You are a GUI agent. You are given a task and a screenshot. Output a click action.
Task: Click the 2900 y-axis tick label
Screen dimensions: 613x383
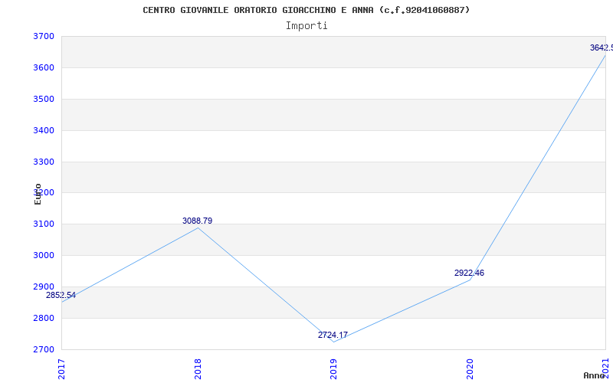pos(44,286)
